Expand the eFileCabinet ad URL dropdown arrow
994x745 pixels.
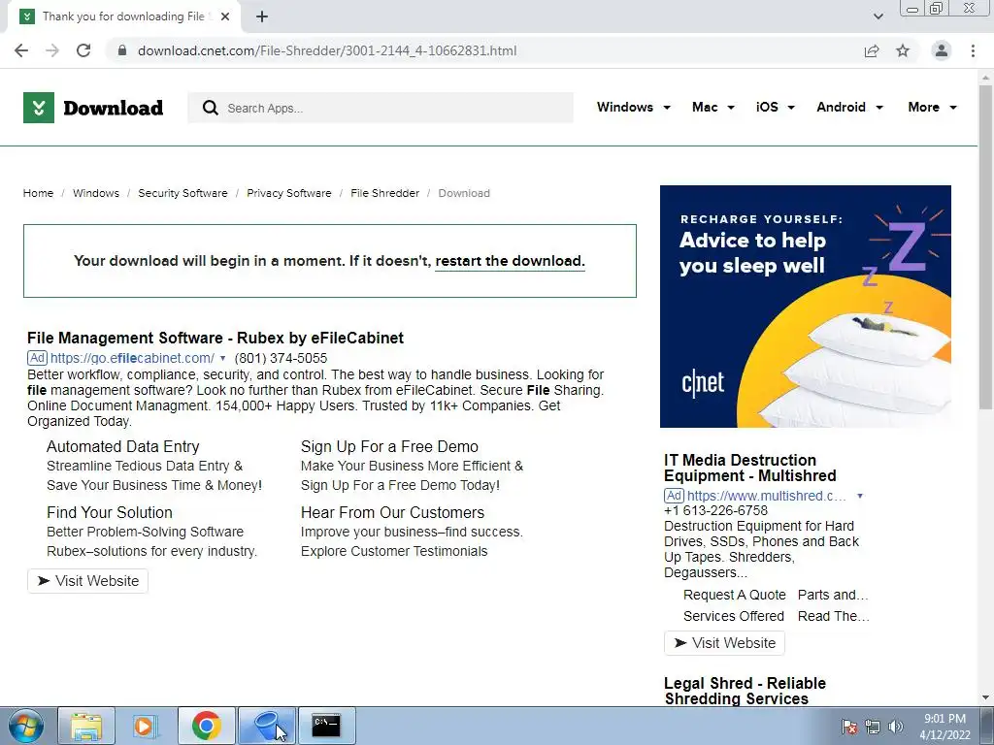click(222, 359)
